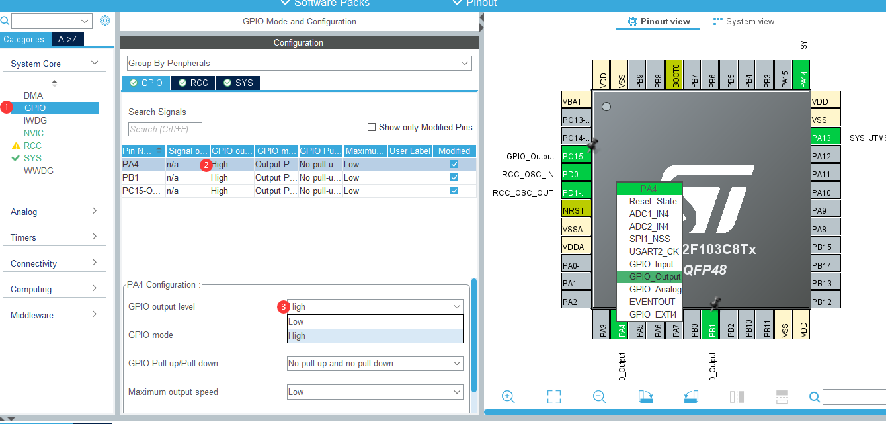Image resolution: width=886 pixels, height=424 pixels.
Task: Choose GPIO_Input in PA4 popup menu
Action: [x=649, y=264]
